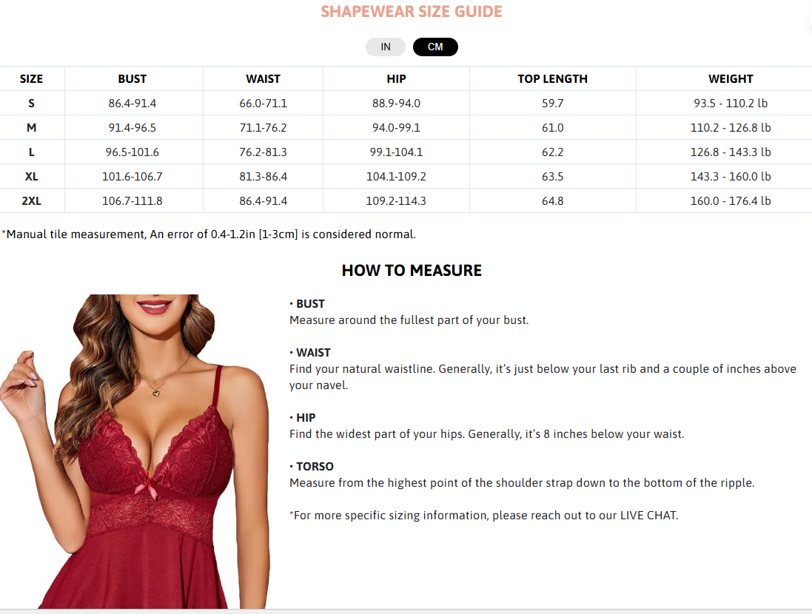Select the CM unit toggle
This screenshot has height=614, width=812.
pos(435,47)
